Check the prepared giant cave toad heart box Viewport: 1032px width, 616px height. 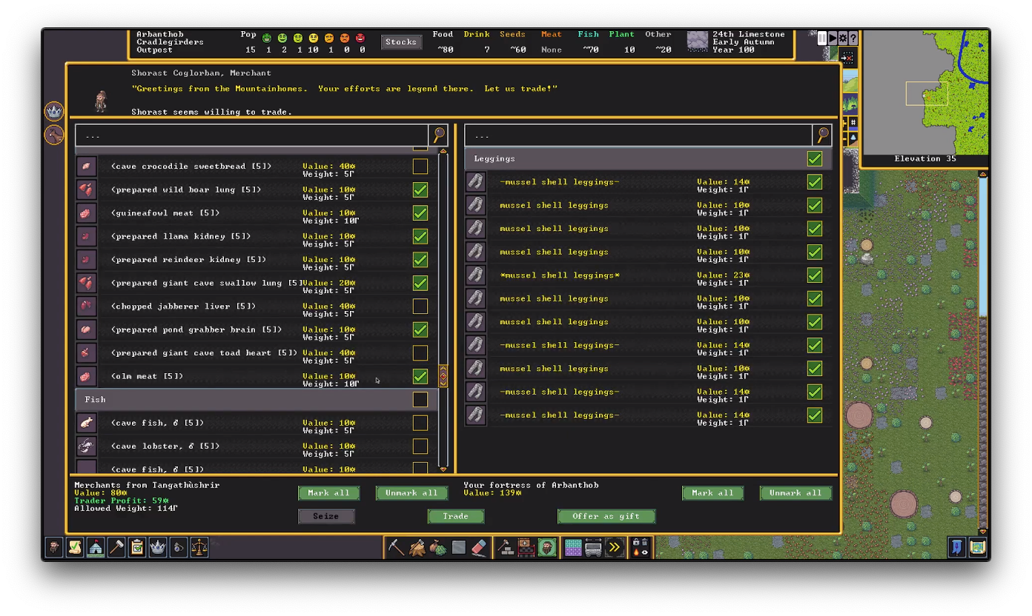click(420, 353)
